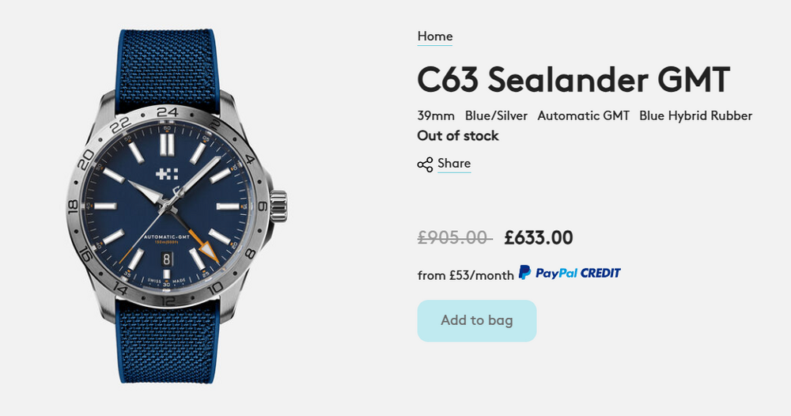791x416 pixels.
Task: Click the Add to bag button
Action: point(477,320)
